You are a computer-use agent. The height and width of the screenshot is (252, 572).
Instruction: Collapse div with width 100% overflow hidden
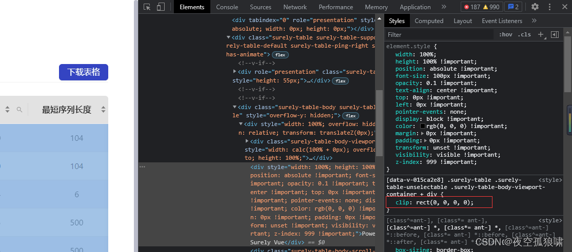[x=241, y=124]
